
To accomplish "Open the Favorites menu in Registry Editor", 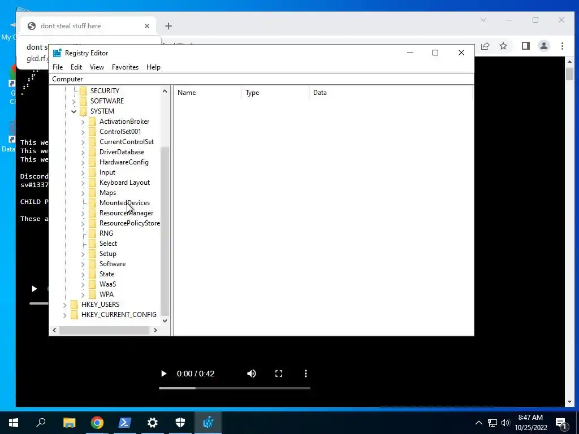I will point(125,67).
